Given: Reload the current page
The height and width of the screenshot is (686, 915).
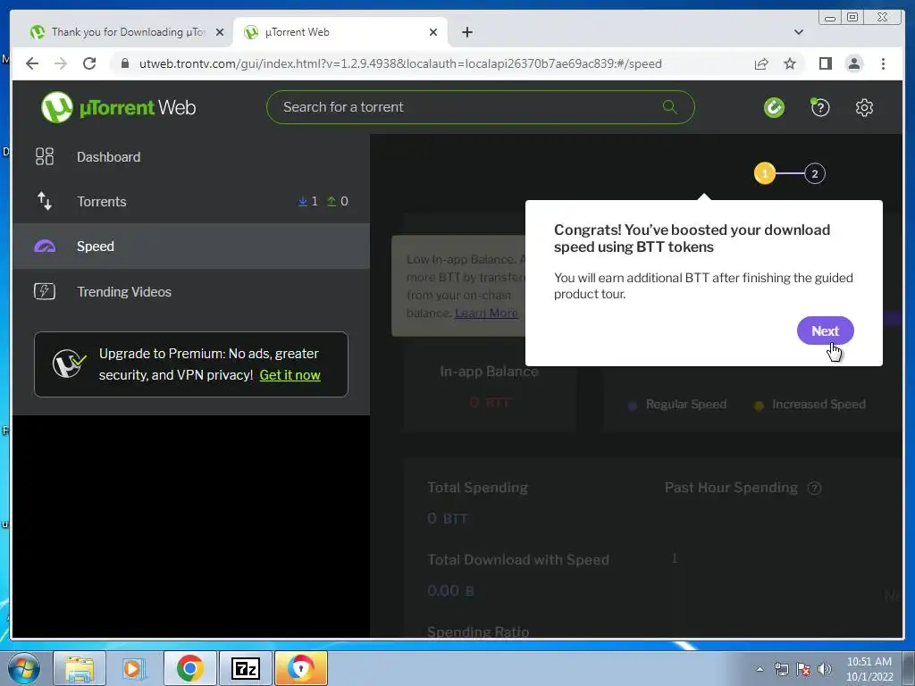Looking at the screenshot, I should tap(89, 63).
